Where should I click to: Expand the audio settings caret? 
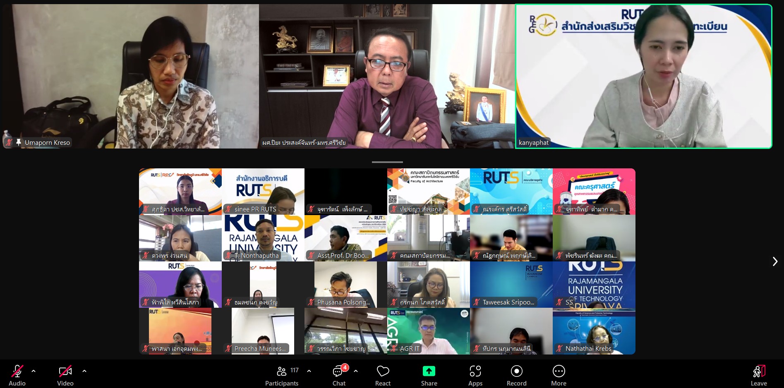coord(34,371)
